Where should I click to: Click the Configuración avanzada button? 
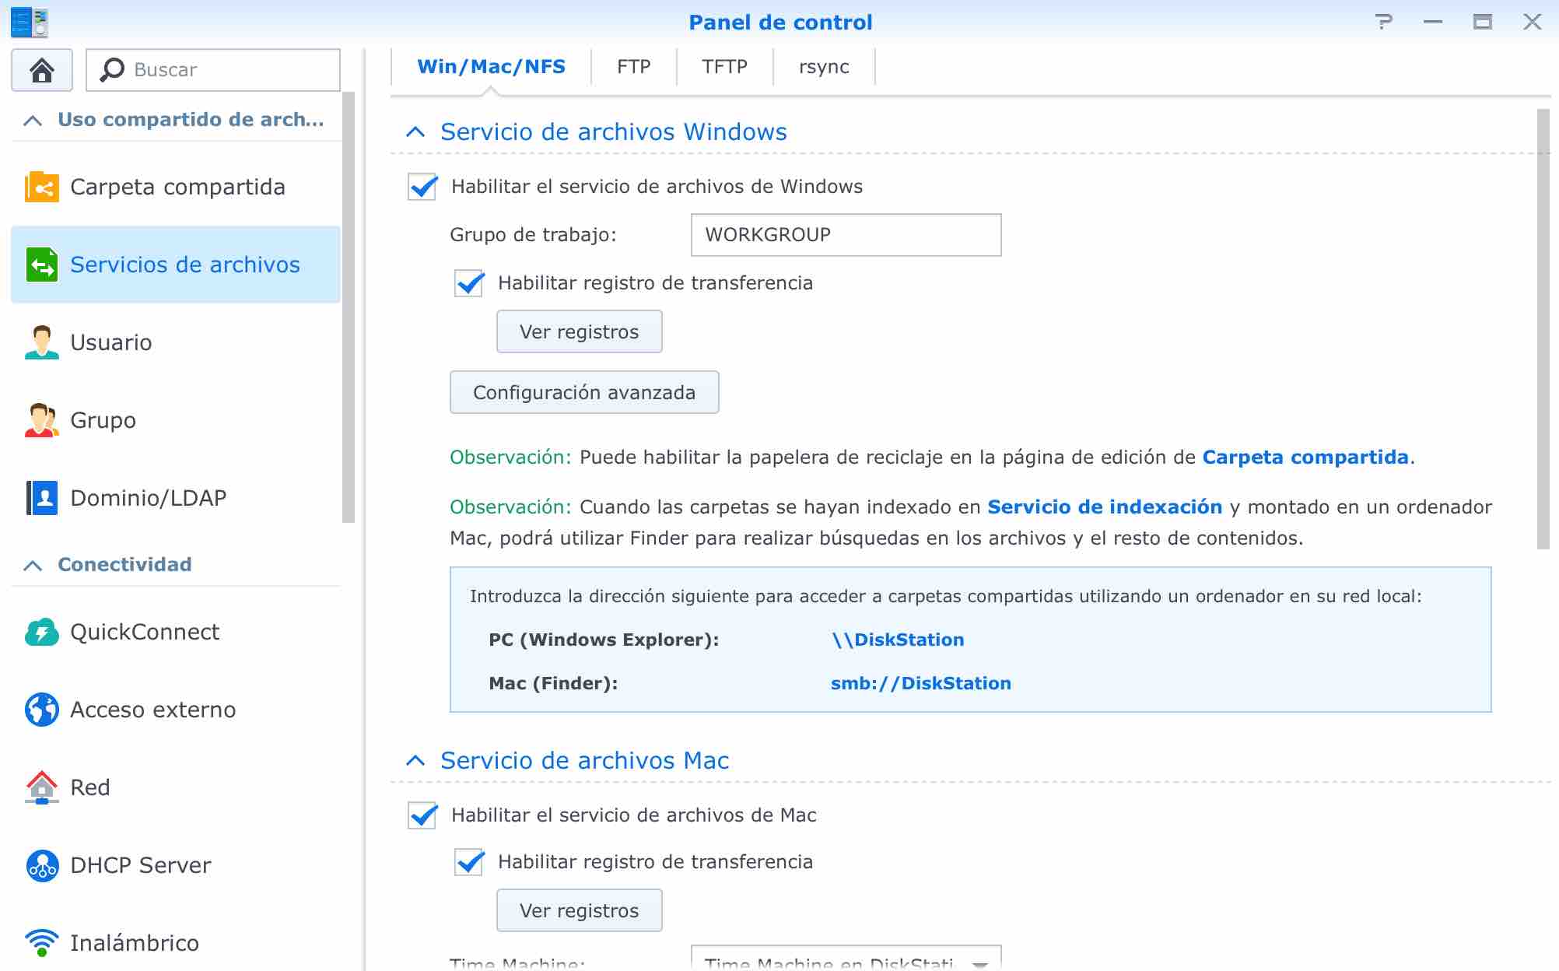point(584,392)
